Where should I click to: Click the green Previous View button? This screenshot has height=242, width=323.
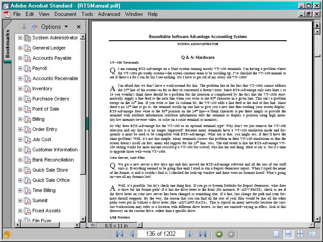219,234
